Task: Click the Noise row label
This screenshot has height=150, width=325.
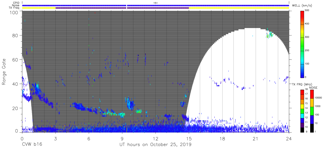Action: click(16, 5)
